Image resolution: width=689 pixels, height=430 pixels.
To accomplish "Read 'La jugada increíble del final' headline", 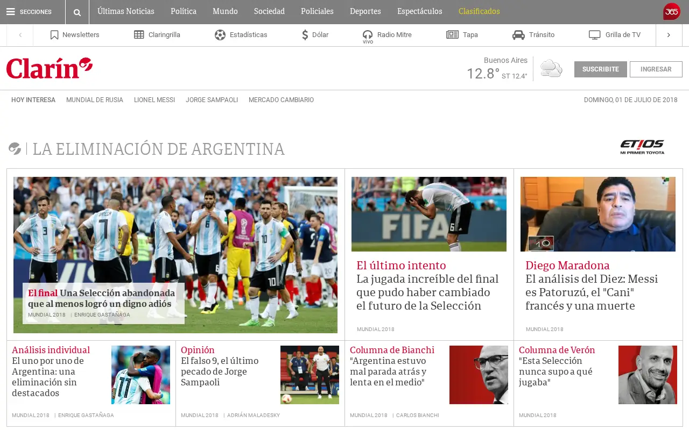I will pyautogui.click(x=427, y=292).
